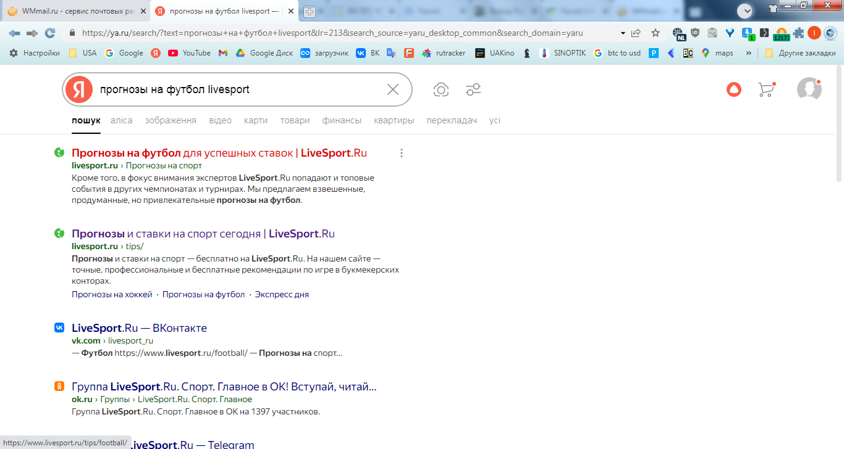844x449 pixels.
Task: Clear the search query with the X
Action: [x=393, y=89]
